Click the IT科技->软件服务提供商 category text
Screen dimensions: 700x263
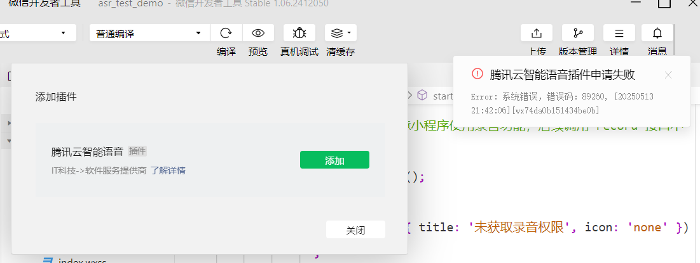(99, 170)
